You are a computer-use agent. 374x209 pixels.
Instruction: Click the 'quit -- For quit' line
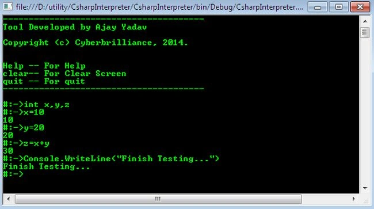(44, 81)
